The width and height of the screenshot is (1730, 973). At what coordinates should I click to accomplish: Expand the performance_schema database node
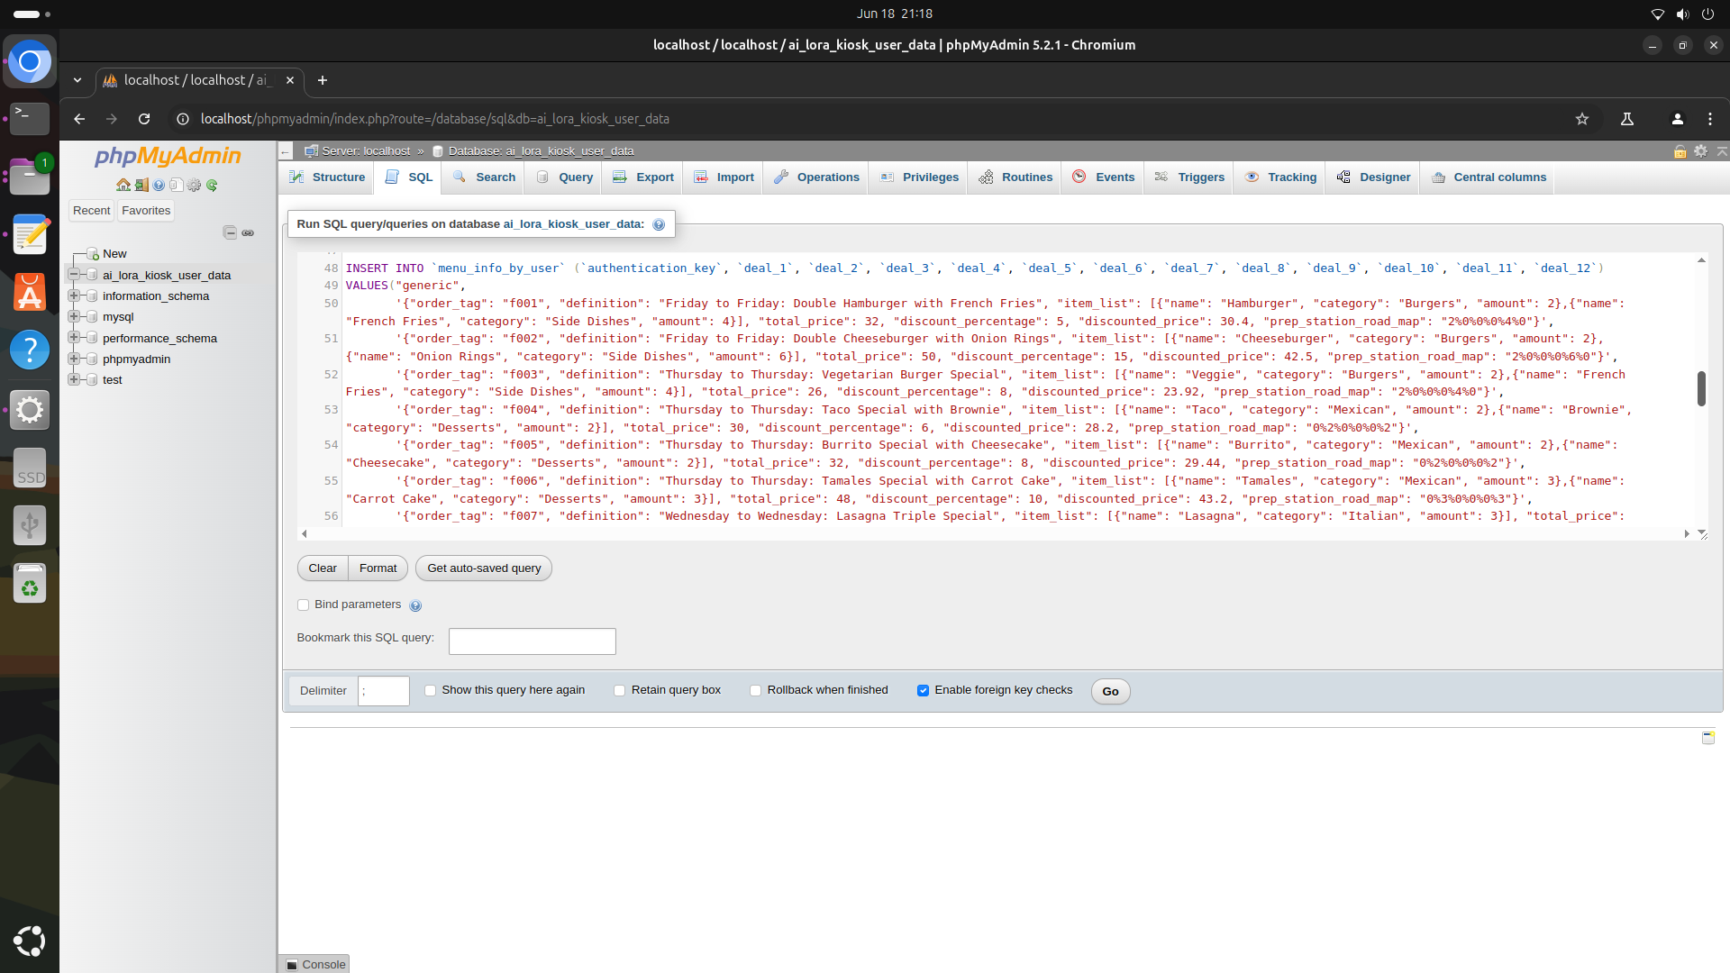(75, 338)
